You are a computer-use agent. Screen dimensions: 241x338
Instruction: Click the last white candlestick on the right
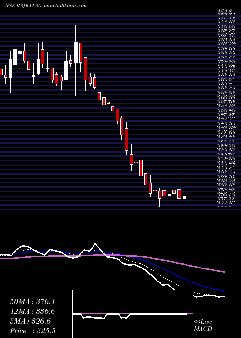coord(184,196)
